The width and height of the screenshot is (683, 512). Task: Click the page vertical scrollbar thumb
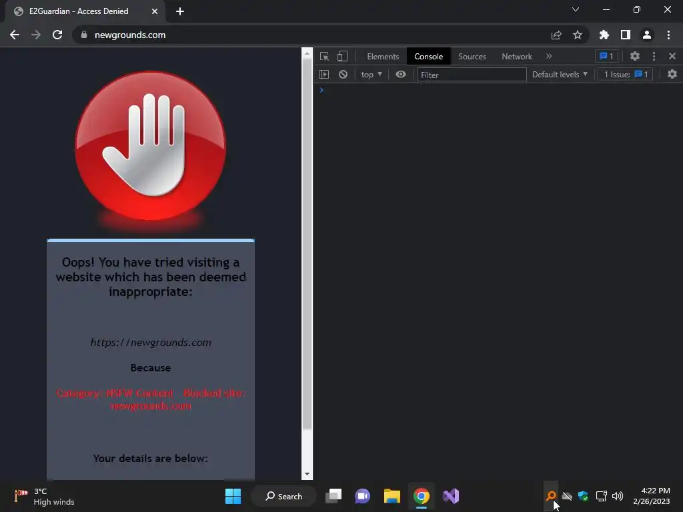pos(307,244)
